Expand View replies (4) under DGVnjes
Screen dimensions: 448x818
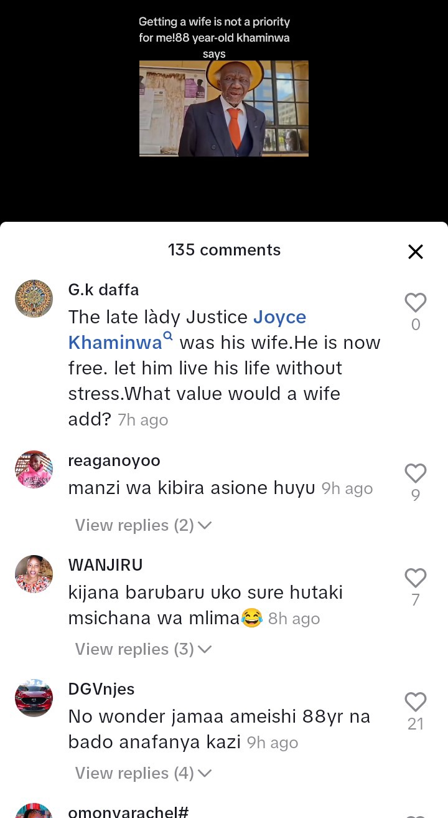click(x=144, y=773)
